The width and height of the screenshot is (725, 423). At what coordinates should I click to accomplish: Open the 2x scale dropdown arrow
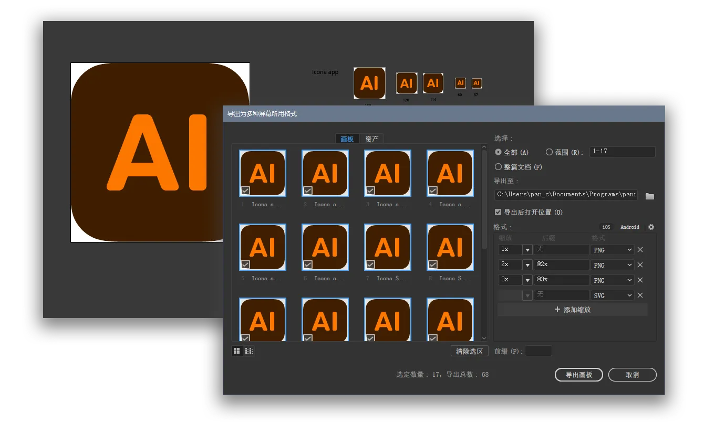(527, 265)
